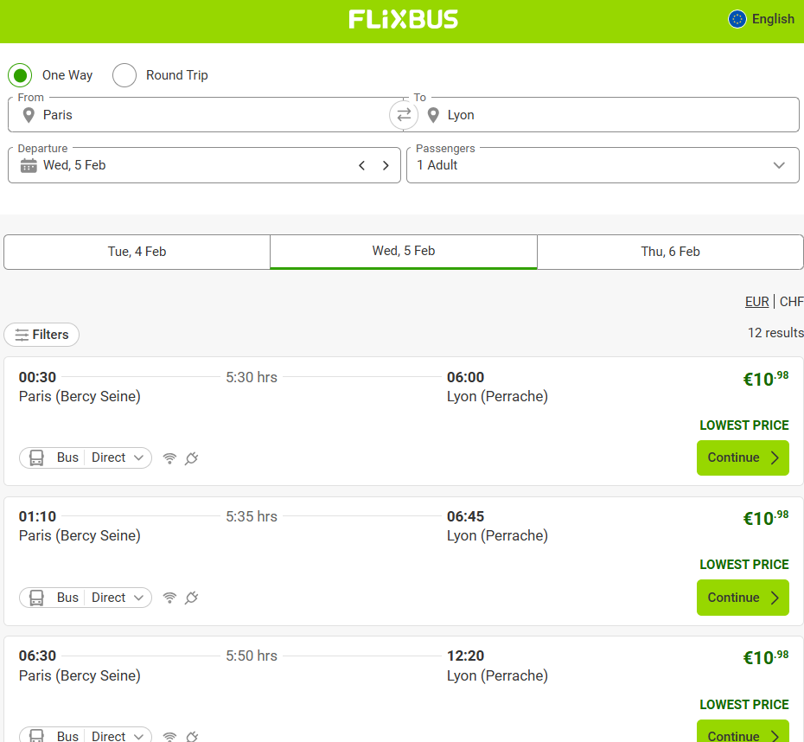Viewport: 804px width, 742px height.
Task: Click the 5:50 hrs duration text
Action: tap(252, 656)
